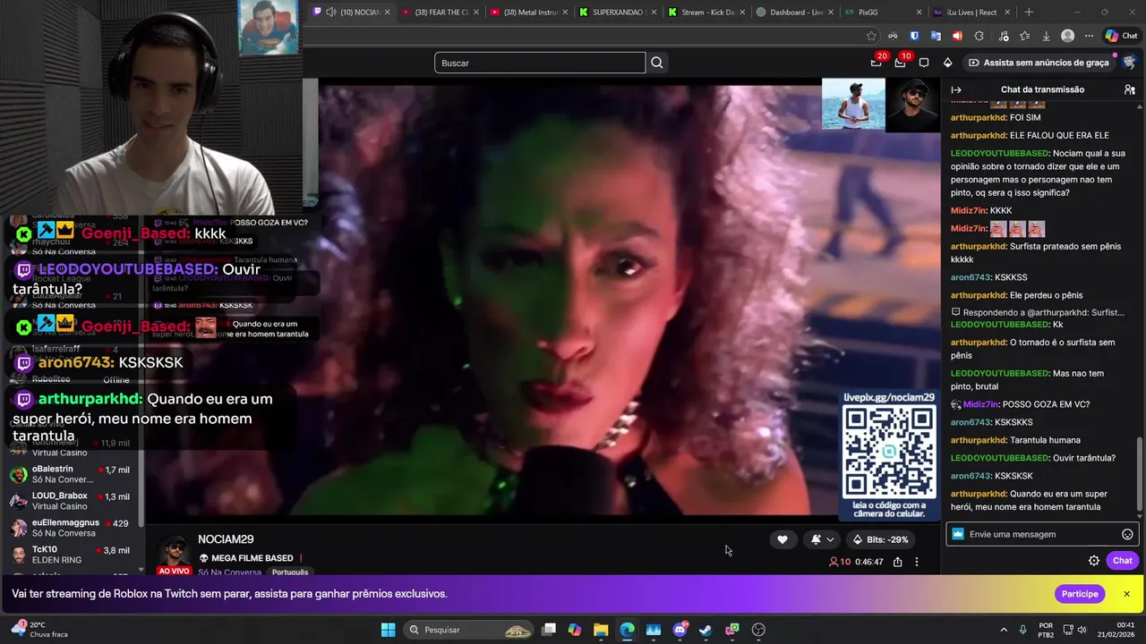Mute the Twitch tab via speaker icon
1146x644 pixels.
[330, 12]
